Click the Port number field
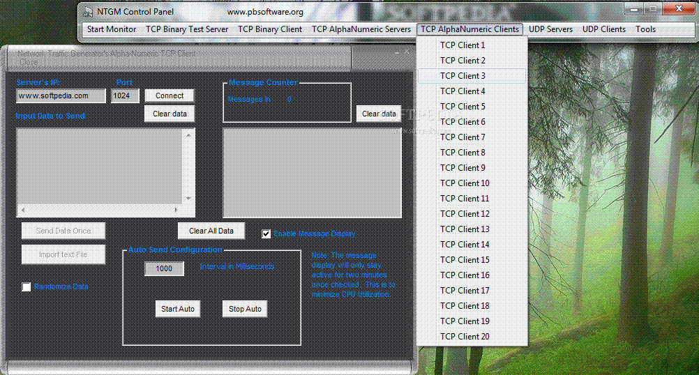The height and width of the screenshot is (375, 699). point(125,95)
